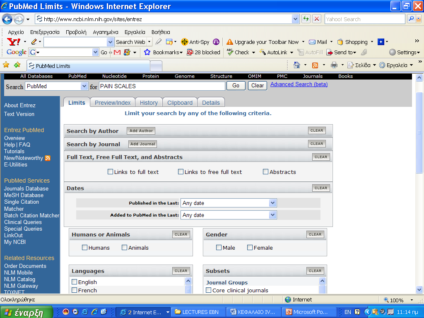Click the Yahoo! search magnifier icon
This screenshot has width=424, height=318.
click(x=411, y=19)
